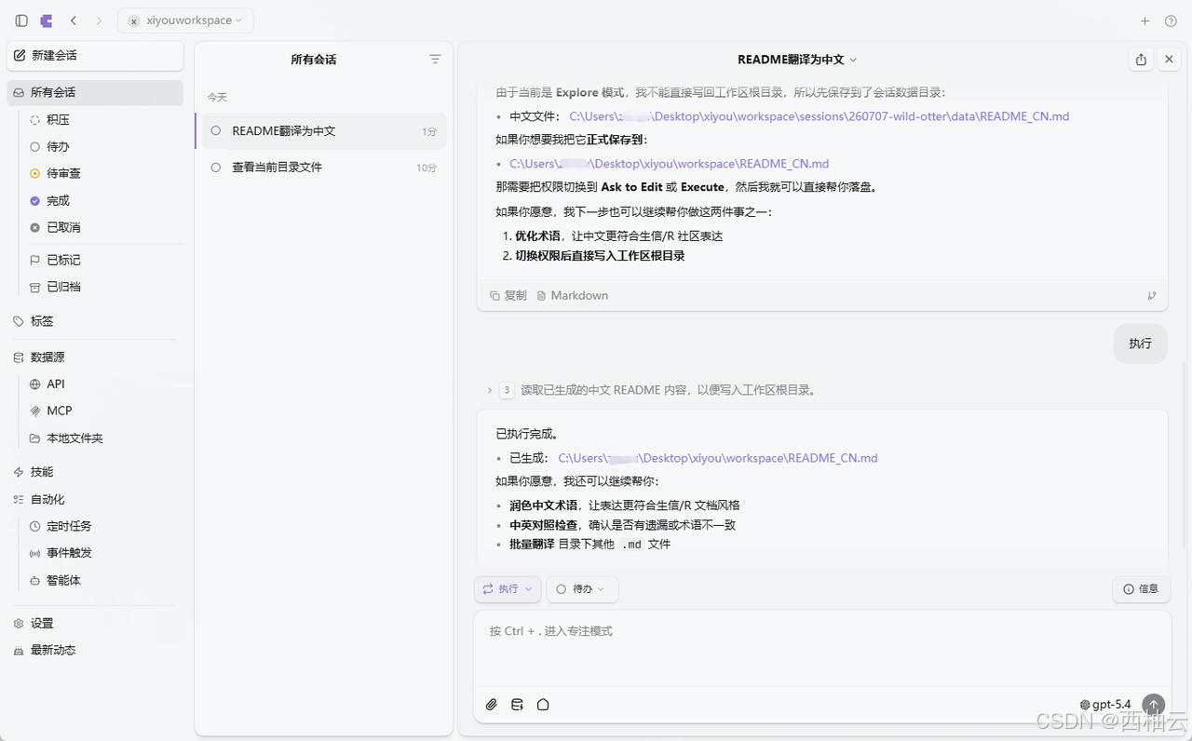
Task: Click the plus icon in title bar
Action: 1145,20
